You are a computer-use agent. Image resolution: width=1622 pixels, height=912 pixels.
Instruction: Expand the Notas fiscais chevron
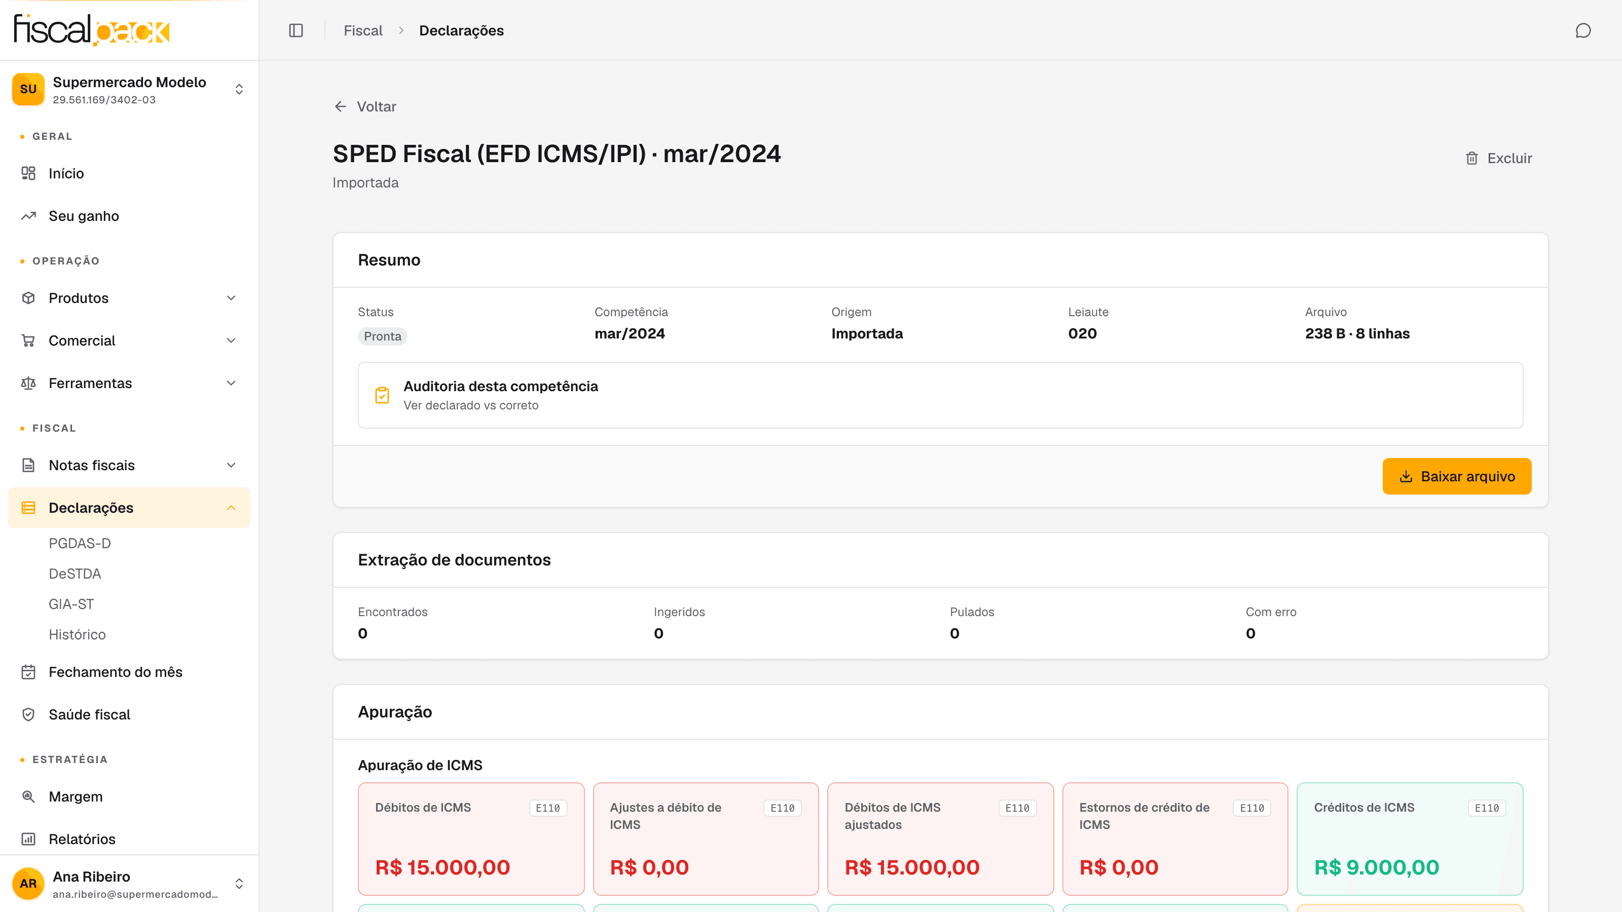(231, 465)
